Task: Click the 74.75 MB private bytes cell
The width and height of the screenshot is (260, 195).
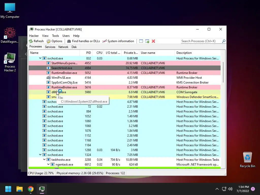Action: [132, 68]
